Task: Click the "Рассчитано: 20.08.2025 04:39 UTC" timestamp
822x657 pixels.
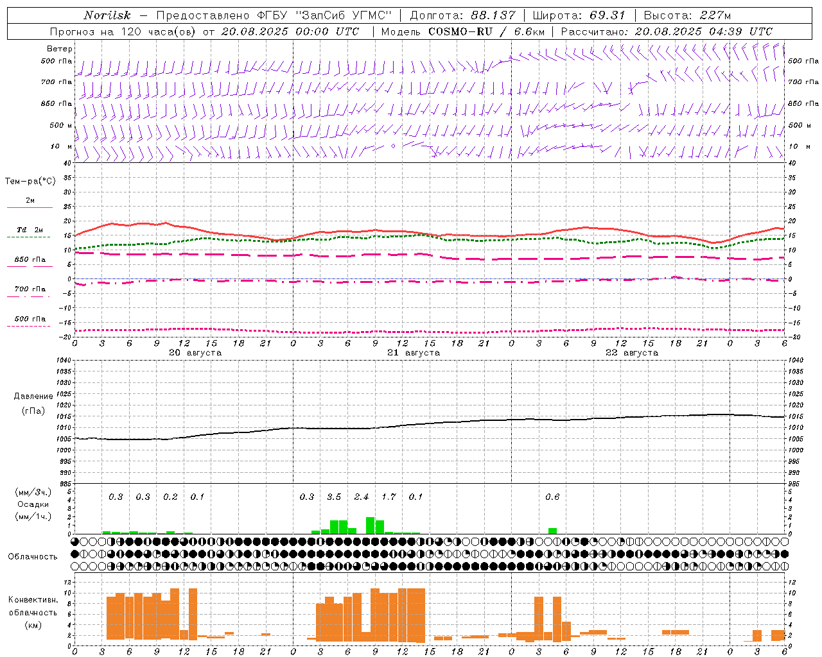Action: [667, 31]
